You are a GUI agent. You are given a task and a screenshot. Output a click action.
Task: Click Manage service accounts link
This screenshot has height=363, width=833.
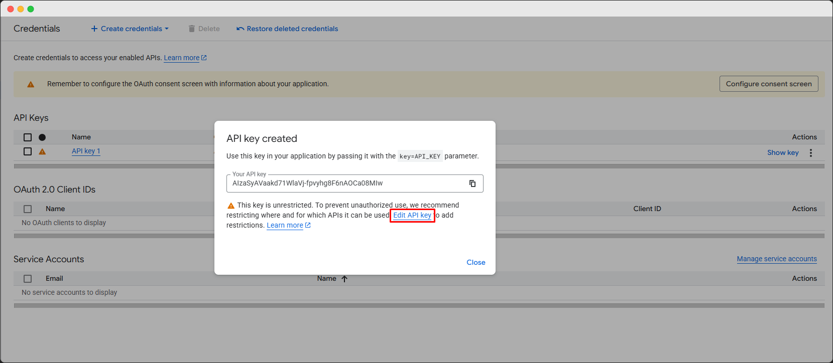(x=777, y=259)
